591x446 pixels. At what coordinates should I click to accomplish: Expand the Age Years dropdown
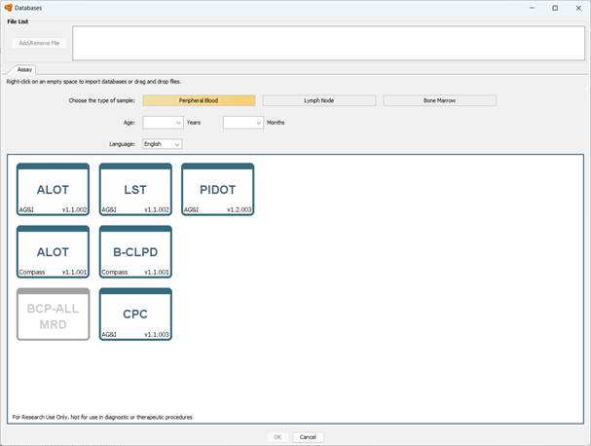163,123
